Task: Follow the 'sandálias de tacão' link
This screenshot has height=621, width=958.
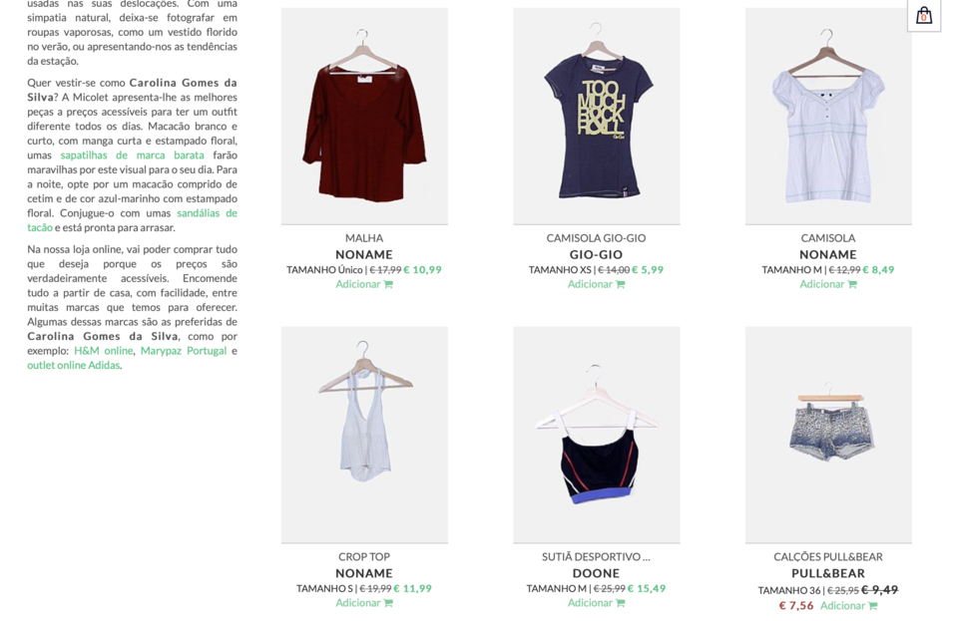Action: pos(132,220)
